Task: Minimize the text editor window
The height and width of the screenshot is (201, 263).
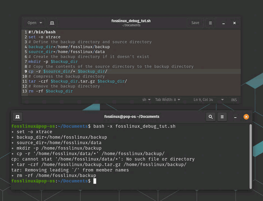Action: [x=223, y=23]
